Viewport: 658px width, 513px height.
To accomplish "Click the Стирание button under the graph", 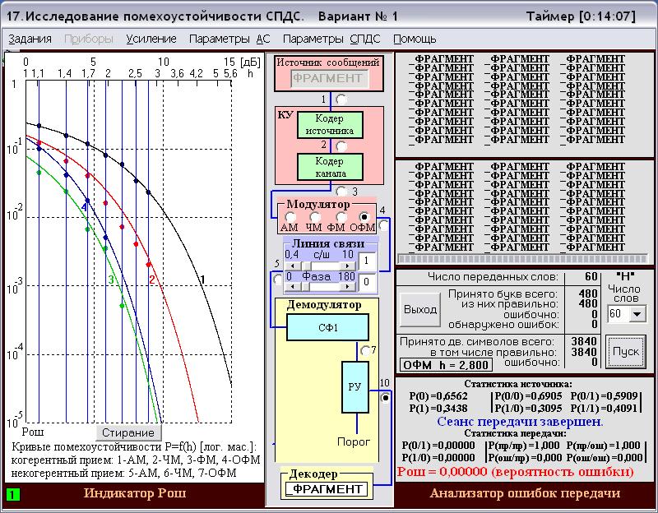I will (128, 432).
